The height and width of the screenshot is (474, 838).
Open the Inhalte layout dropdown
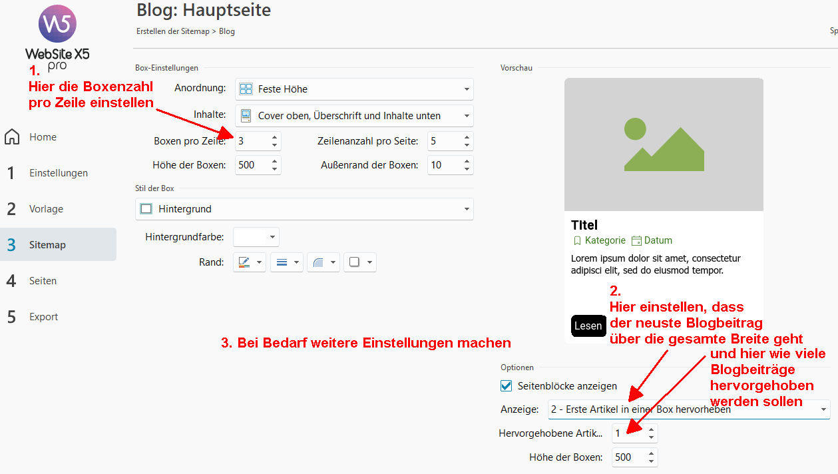pos(353,116)
